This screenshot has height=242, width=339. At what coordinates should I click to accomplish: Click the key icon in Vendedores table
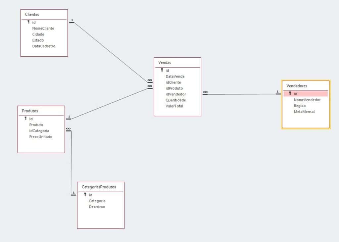point(290,94)
